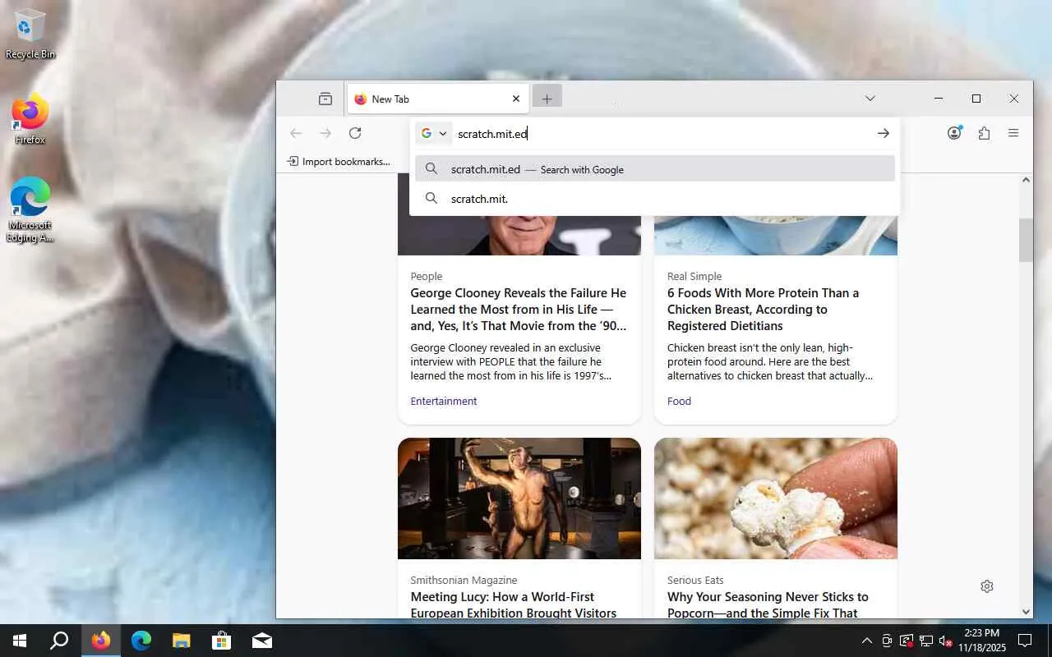Click the 'People' source label

[x=427, y=277]
